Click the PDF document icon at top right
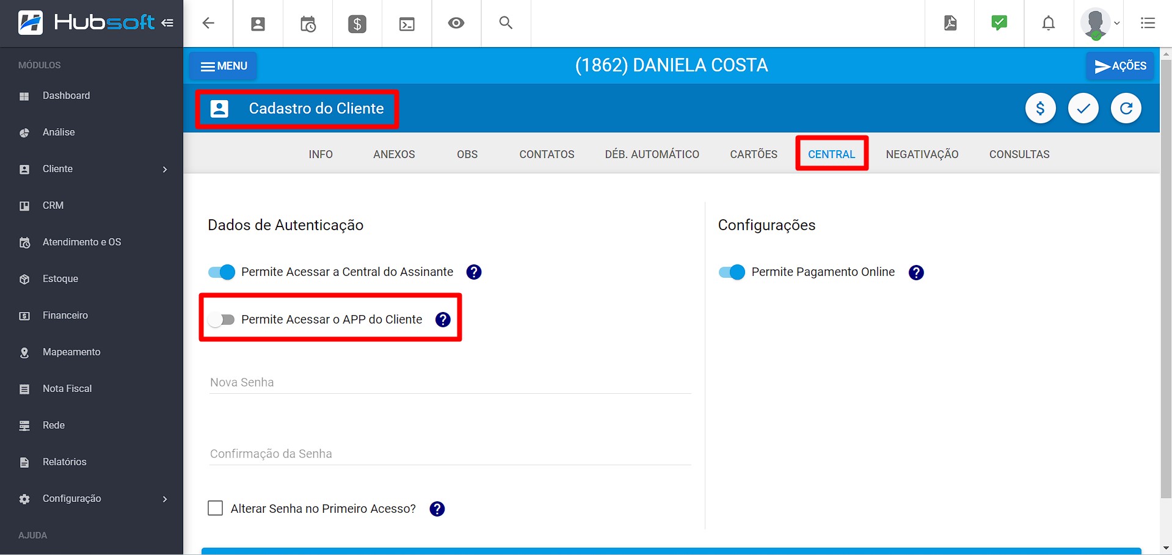Screen dimensions: 1172x555 click(950, 23)
